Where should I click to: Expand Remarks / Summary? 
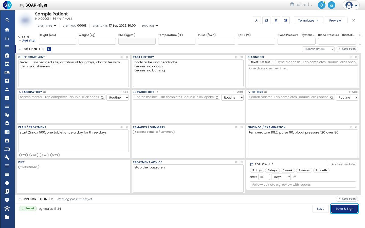click(154, 132)
